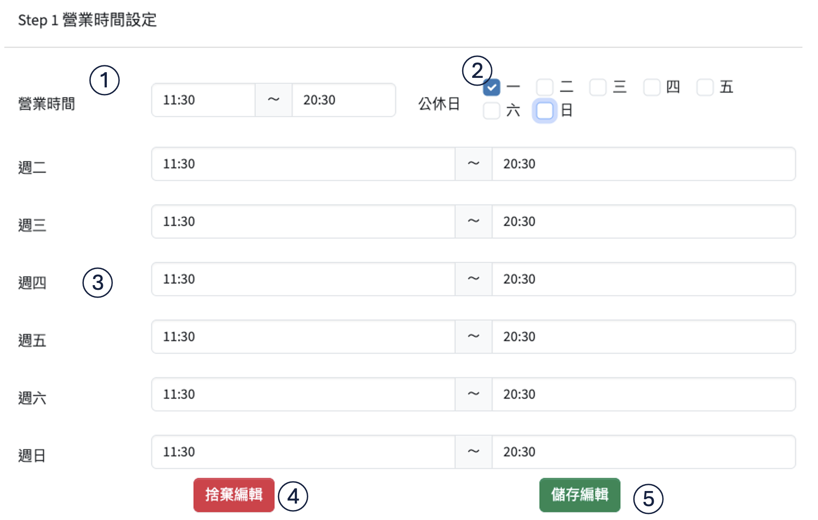Focus the 週二 opening time field
This screenshot has width=818, height=520.
coord(303,164)
